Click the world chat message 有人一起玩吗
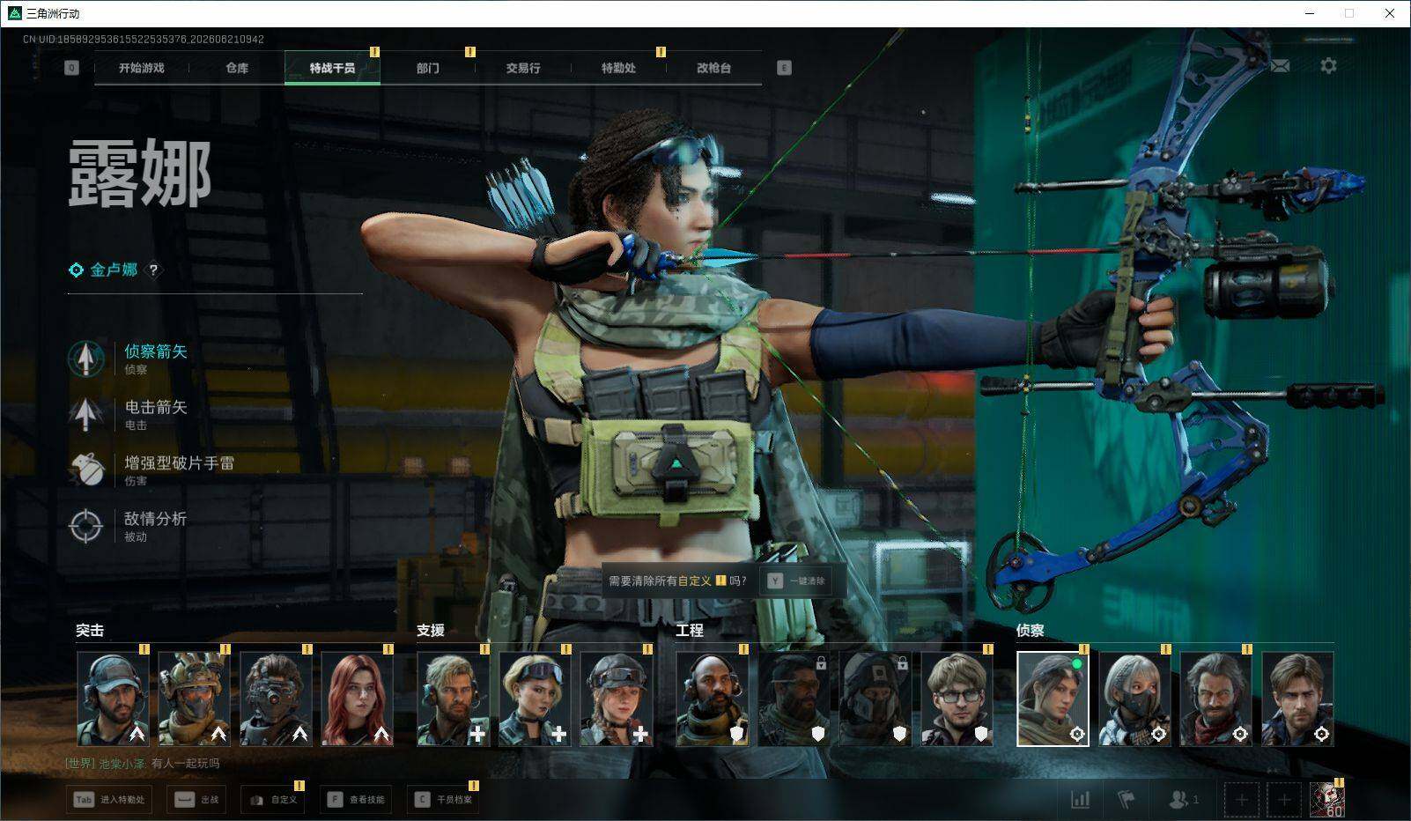 coord(185,764)
